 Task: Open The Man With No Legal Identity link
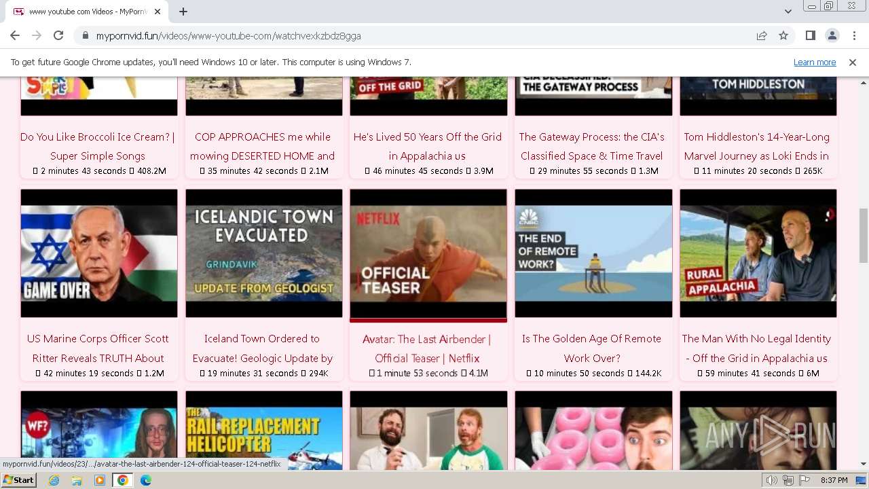[x=756, y=348]
